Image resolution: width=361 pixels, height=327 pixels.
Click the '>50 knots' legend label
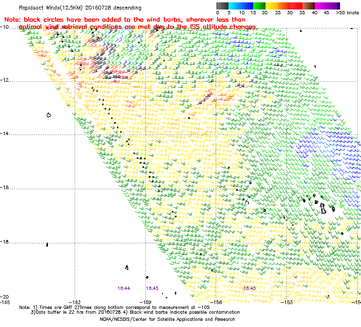(x=347, y=13)
